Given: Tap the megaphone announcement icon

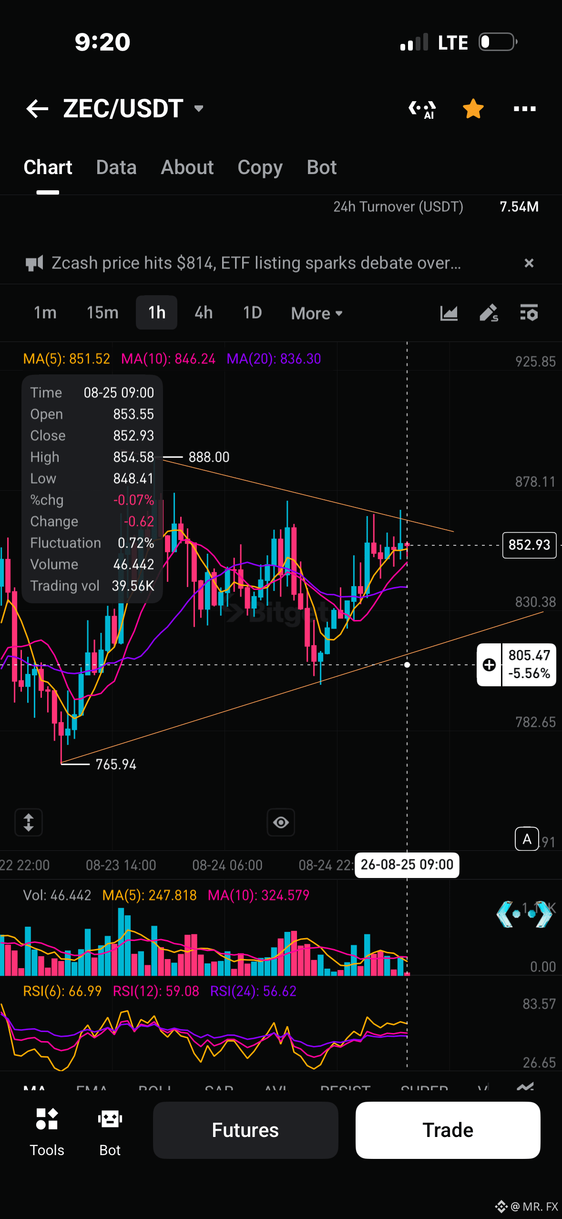Looking at the screenshot, I should (34, 263).
